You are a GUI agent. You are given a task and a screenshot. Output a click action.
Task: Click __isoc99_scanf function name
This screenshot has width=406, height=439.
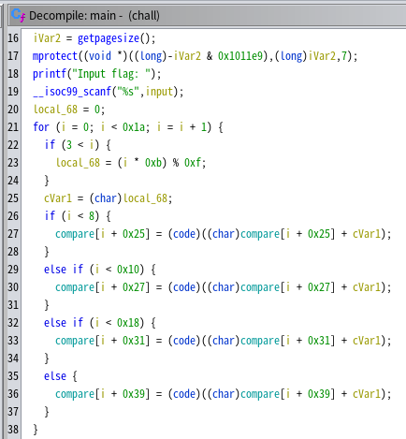(72, 92)
